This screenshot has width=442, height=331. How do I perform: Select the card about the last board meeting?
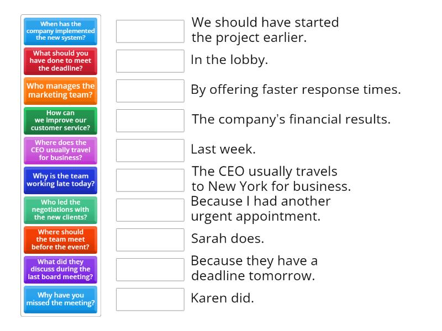coord(60,269)
